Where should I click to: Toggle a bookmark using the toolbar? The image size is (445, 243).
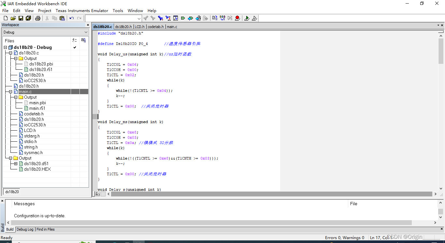183,18
